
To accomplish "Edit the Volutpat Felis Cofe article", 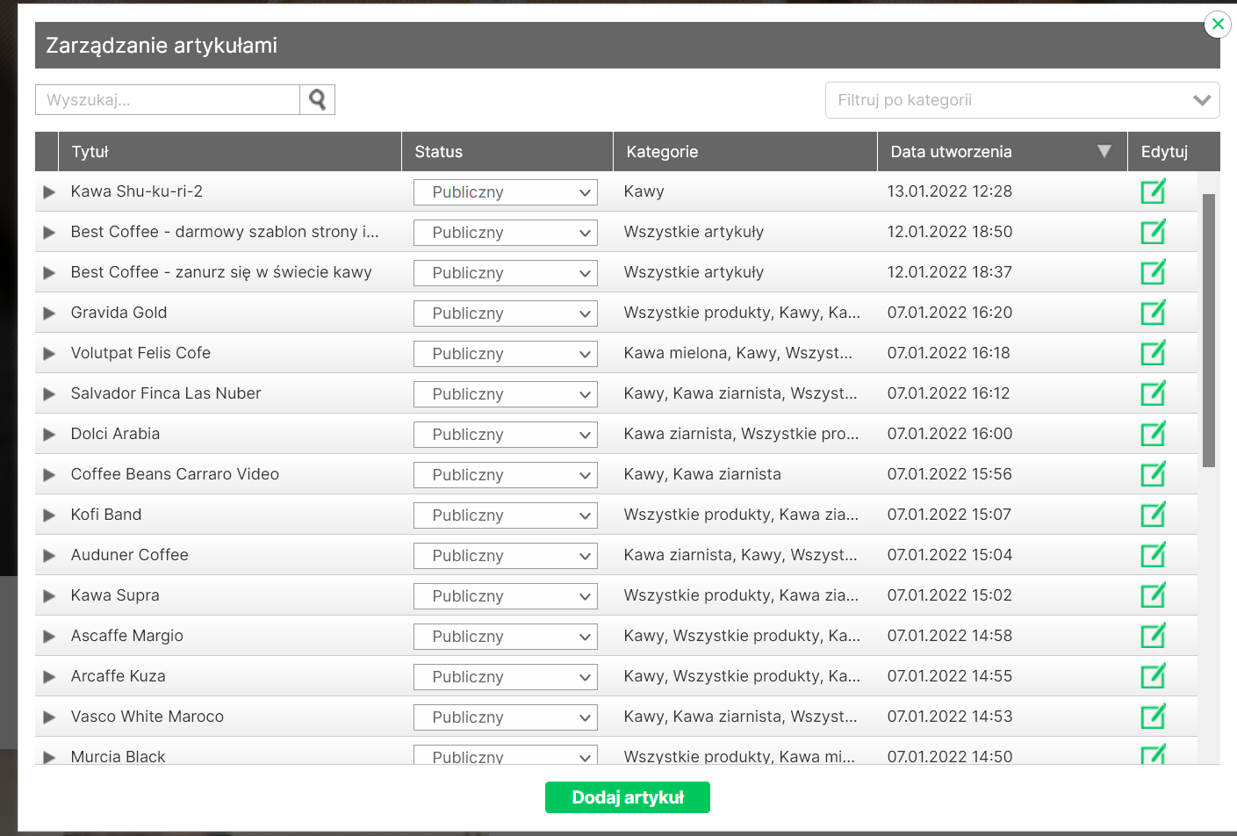I will click(1153, 353).
